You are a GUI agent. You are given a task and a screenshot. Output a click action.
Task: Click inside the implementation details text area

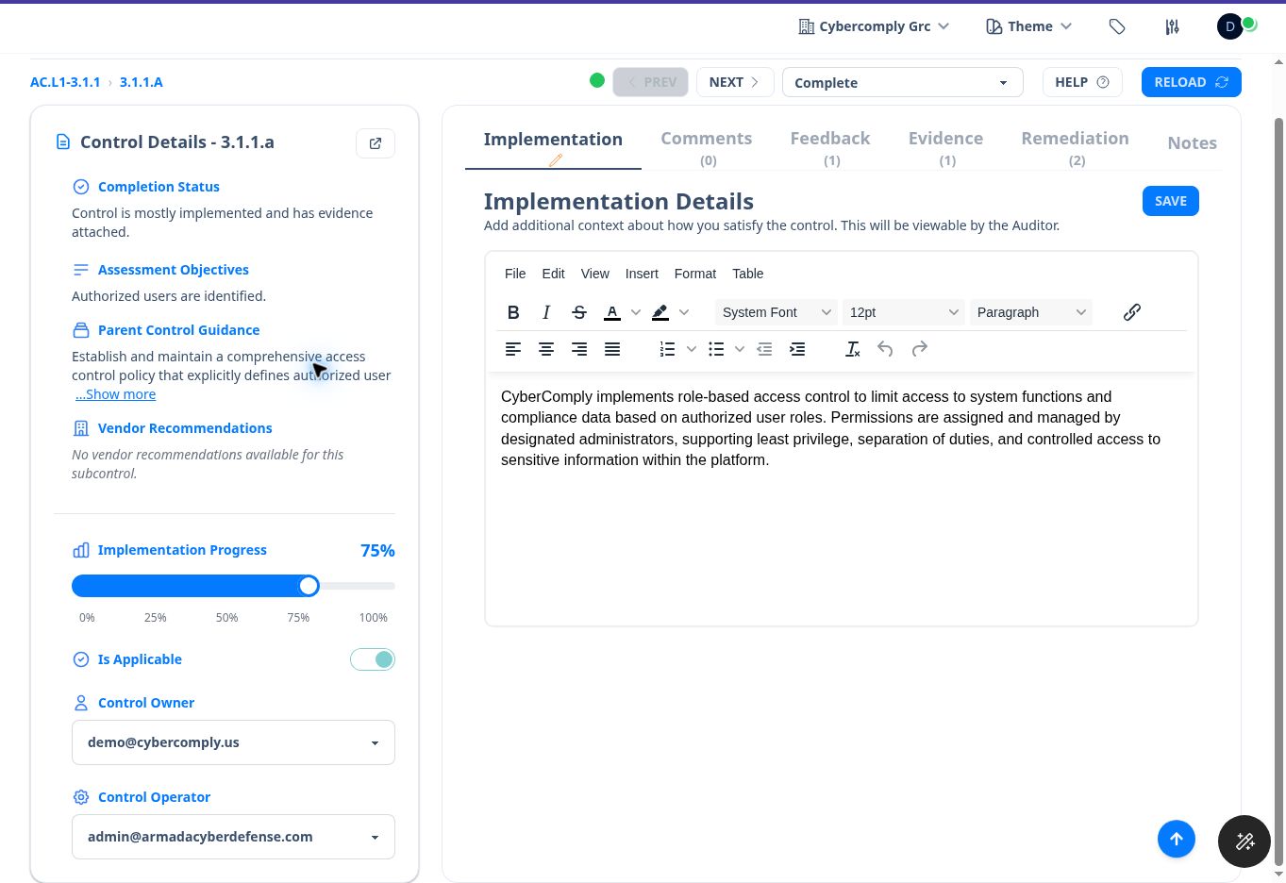click(x=842, y=499)
